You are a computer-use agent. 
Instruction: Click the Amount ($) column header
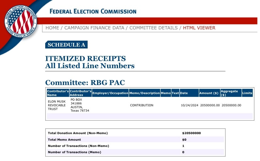click(x=209, y=93)
